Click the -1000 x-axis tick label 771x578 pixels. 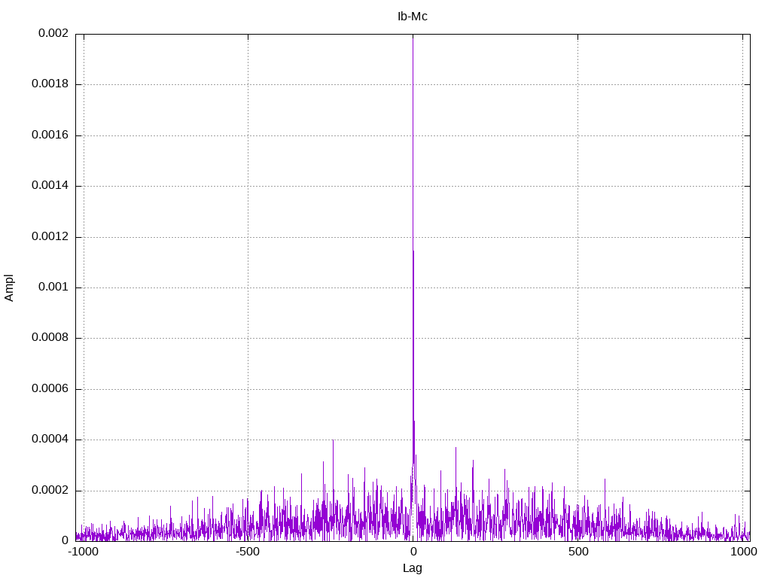coord(84,552)
